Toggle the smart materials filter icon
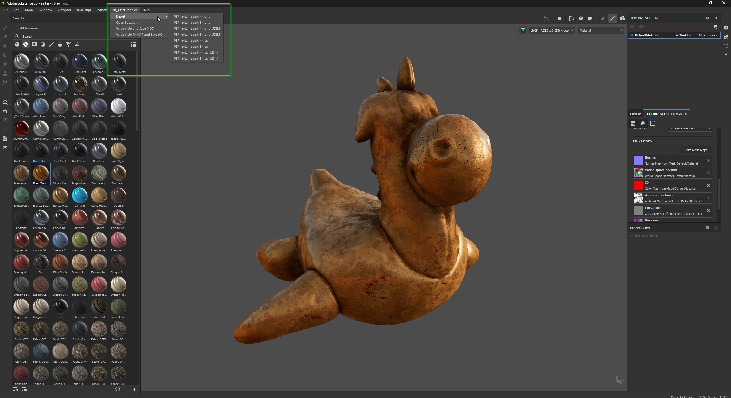 tap(26, 44)
